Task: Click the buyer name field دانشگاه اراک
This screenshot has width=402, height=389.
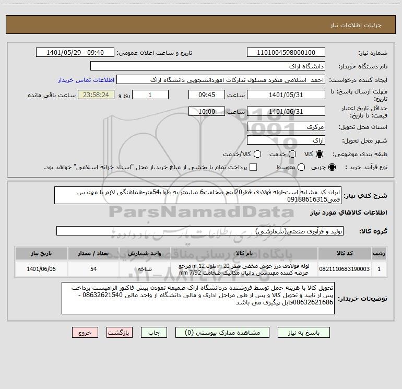Action: pyautogui.click(x=208, y=66)
